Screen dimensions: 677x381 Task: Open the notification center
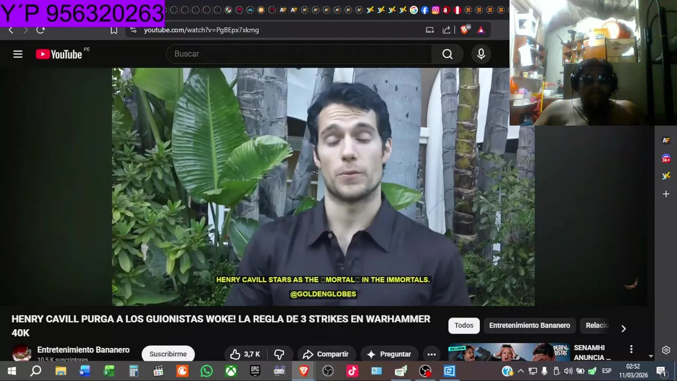661,371
